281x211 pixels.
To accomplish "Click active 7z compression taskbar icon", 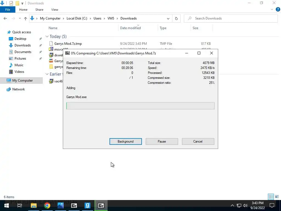I will [x=101, y=206].
